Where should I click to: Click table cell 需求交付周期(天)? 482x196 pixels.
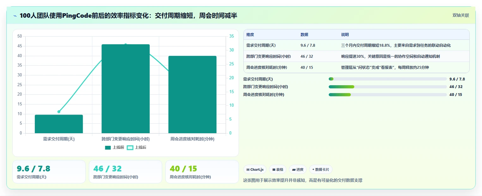[261, 45]
